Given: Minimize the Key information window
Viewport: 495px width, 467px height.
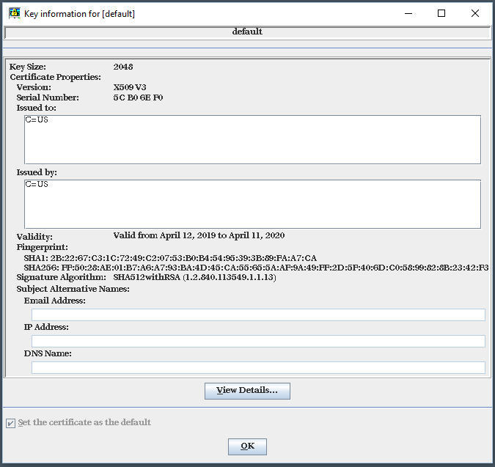Looking at the screenshot, I should coord(408,14).
